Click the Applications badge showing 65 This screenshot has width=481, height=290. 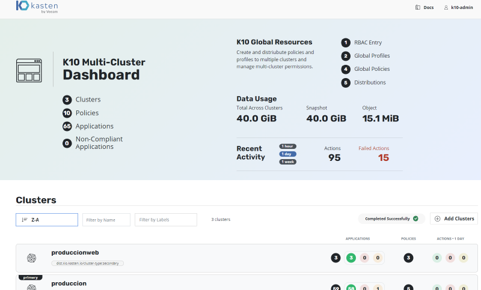click(67, 126)
